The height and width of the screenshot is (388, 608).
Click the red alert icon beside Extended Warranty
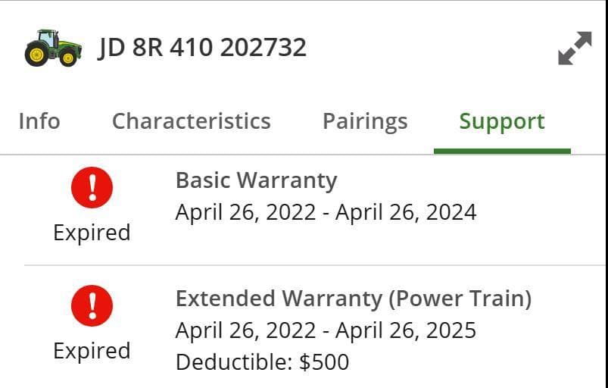(92, 306)
